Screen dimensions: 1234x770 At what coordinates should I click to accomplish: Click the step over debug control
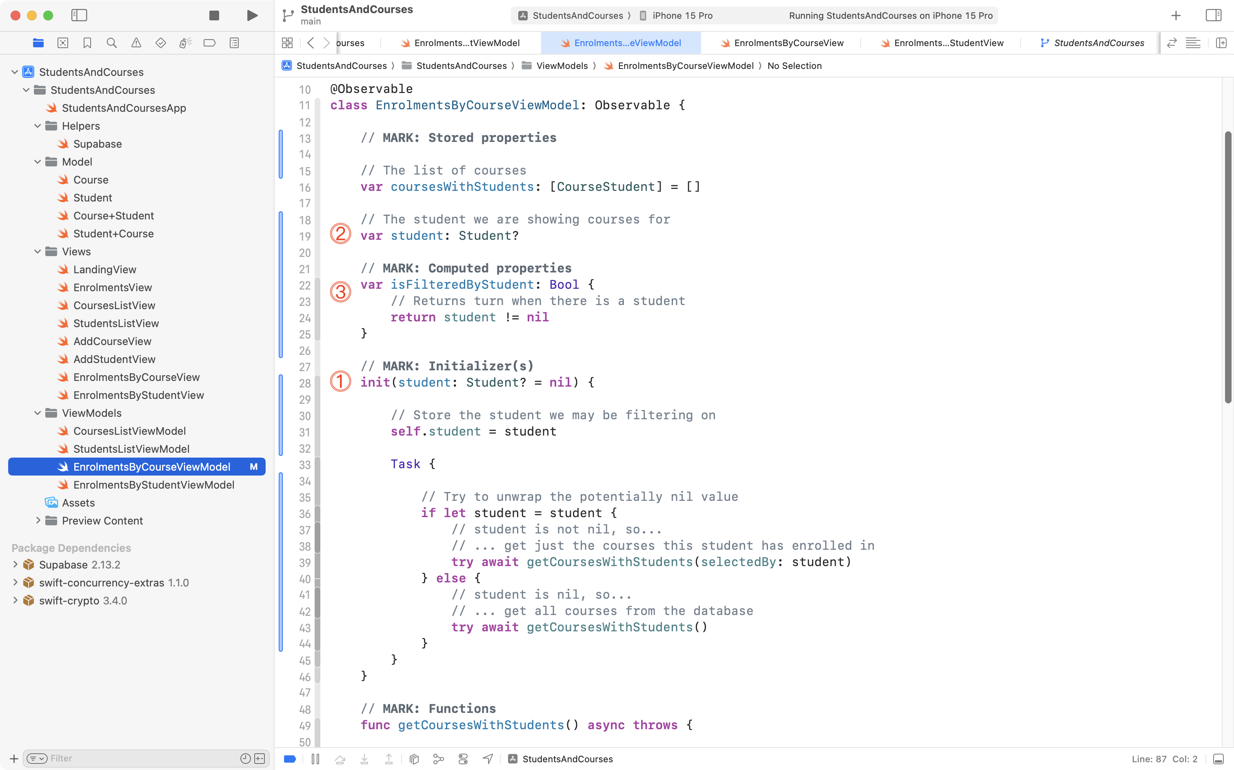coord(340,759)
